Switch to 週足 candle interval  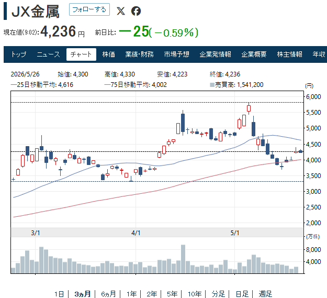pos(265,294)
